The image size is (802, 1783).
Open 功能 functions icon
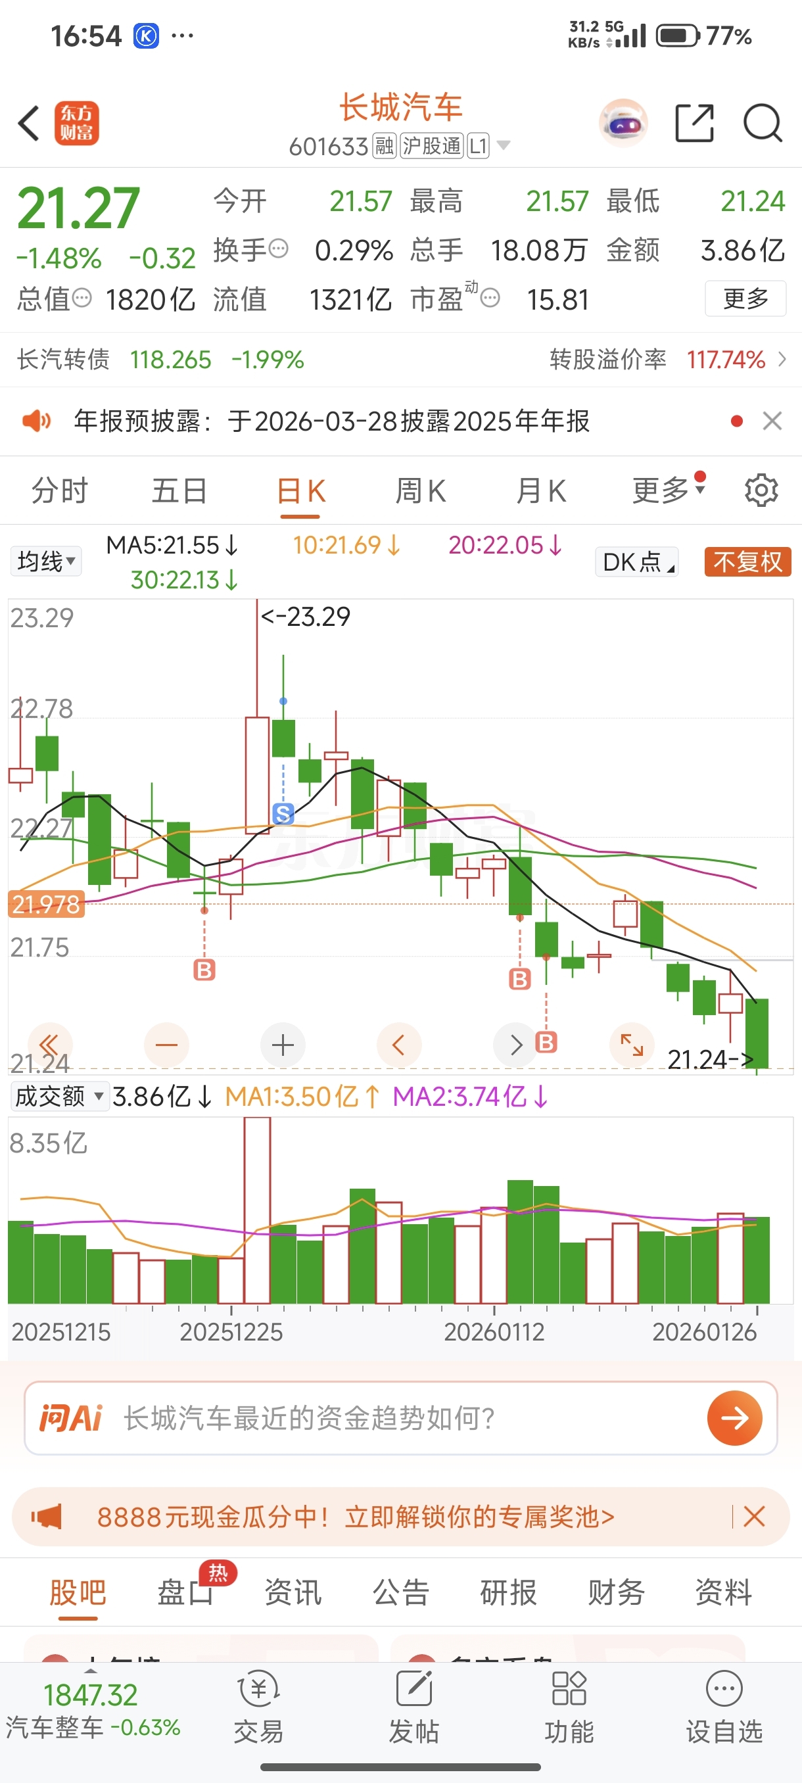(x=569, y=1707)
